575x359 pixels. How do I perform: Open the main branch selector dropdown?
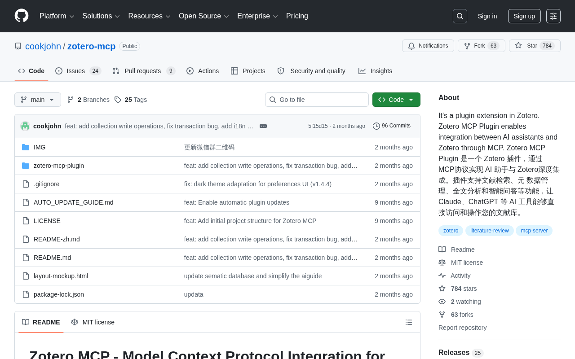[x=38, y=100]
